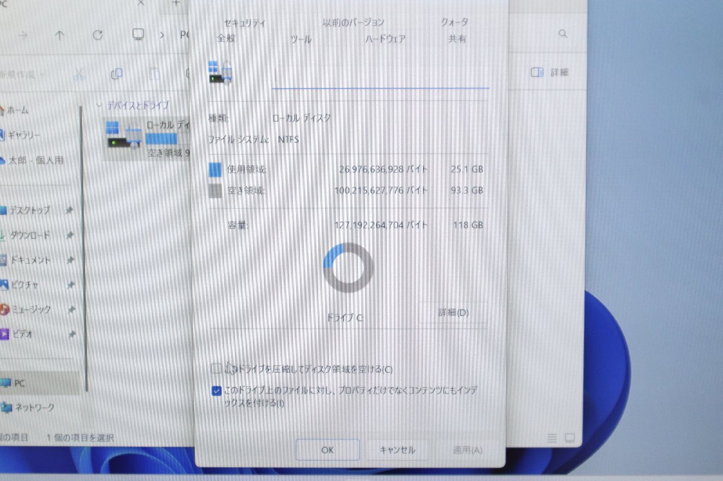
Task: Click the ドライブ C label
Action: pos(345,317)
